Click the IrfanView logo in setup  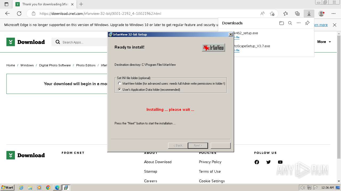coord(213,47)
